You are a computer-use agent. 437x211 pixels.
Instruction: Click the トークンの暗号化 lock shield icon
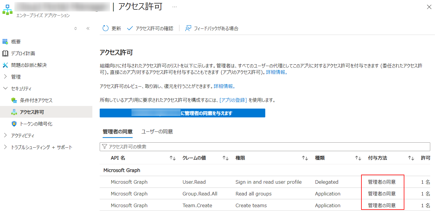tap(14, 124)
